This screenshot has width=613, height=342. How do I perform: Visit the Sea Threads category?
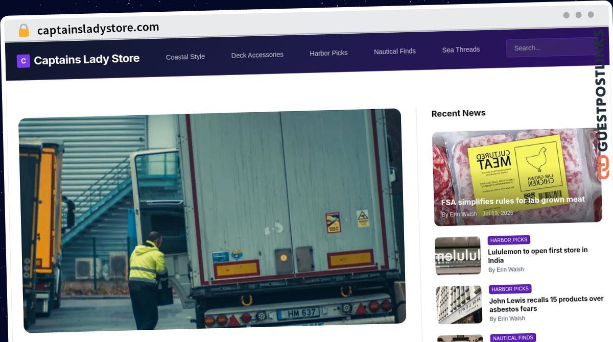[461, 50]
